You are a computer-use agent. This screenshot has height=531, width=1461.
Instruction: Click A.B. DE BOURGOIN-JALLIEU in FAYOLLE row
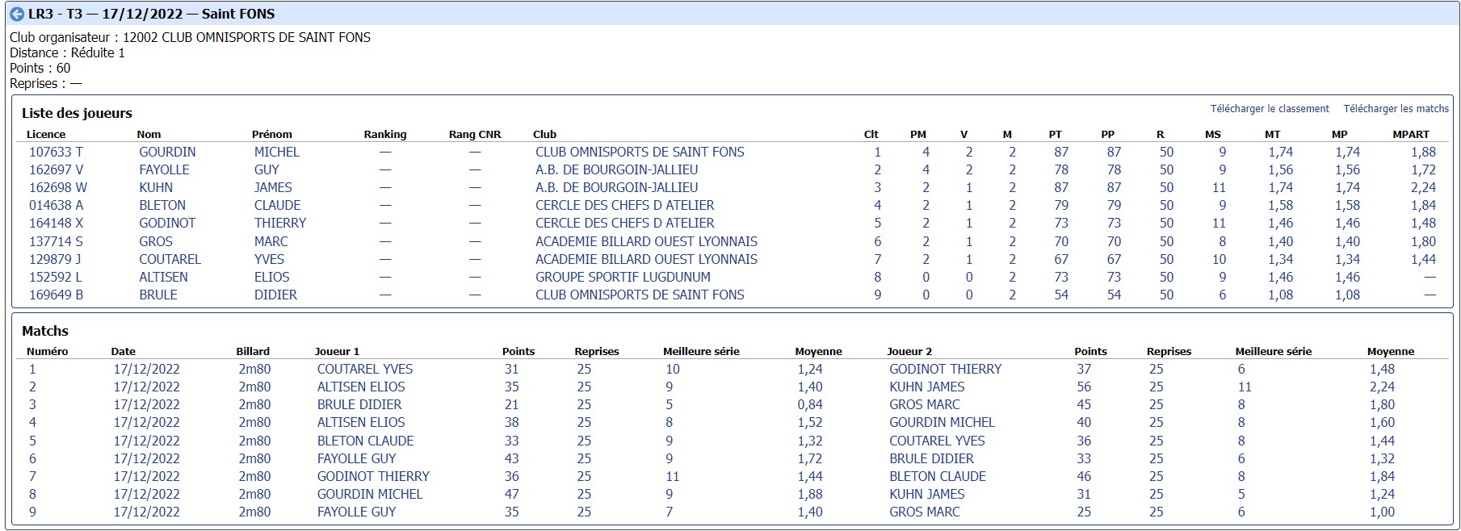pos(616,169)
